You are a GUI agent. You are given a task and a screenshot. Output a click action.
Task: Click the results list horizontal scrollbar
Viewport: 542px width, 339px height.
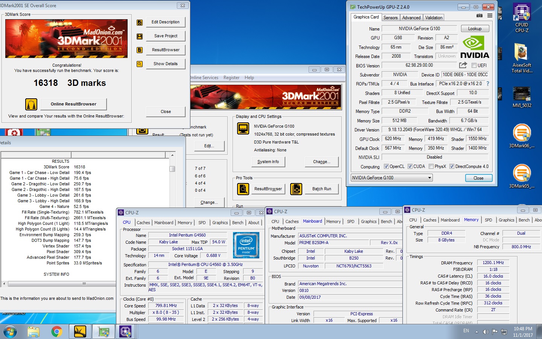coord(84,284)
